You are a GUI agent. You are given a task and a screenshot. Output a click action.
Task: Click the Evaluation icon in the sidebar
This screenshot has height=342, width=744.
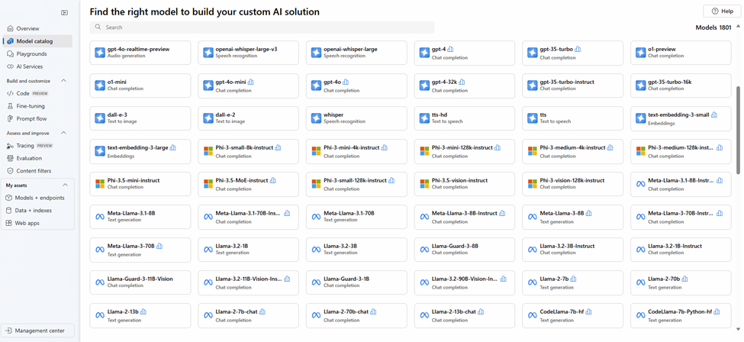(x=10, y=158)
